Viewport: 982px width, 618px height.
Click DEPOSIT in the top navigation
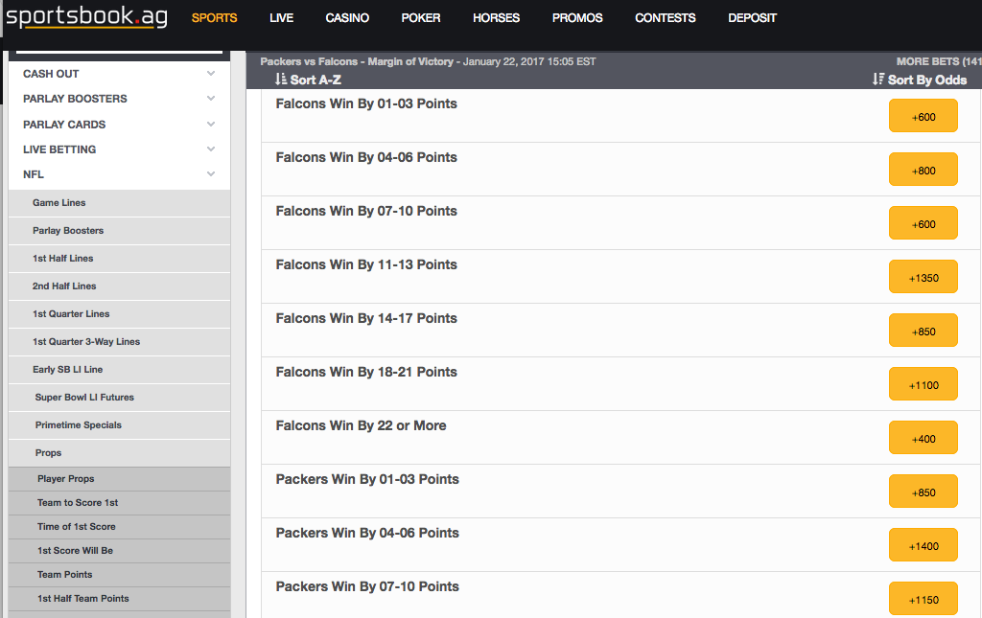[x=752, y=18]
